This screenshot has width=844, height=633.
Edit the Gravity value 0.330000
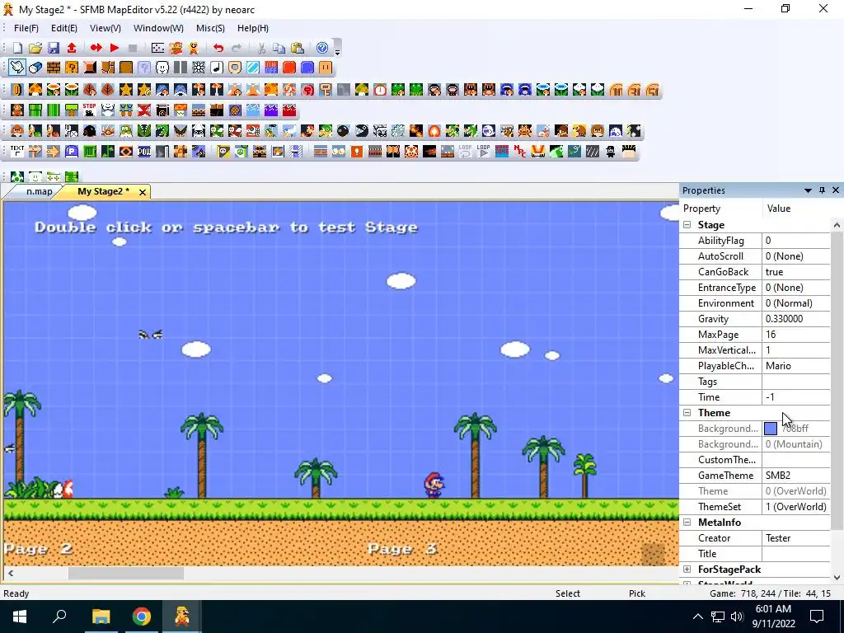coord(795,319)
